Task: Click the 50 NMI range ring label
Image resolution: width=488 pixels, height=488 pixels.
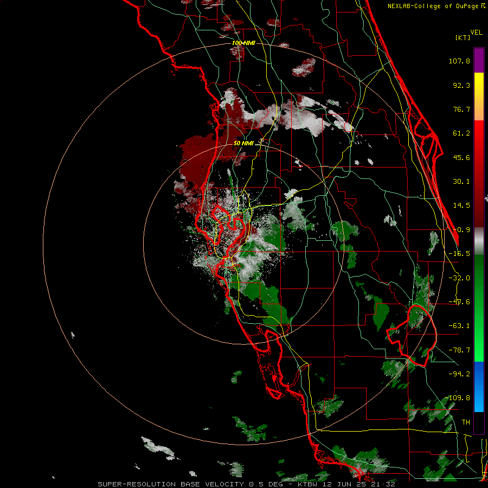Action: 243,144
